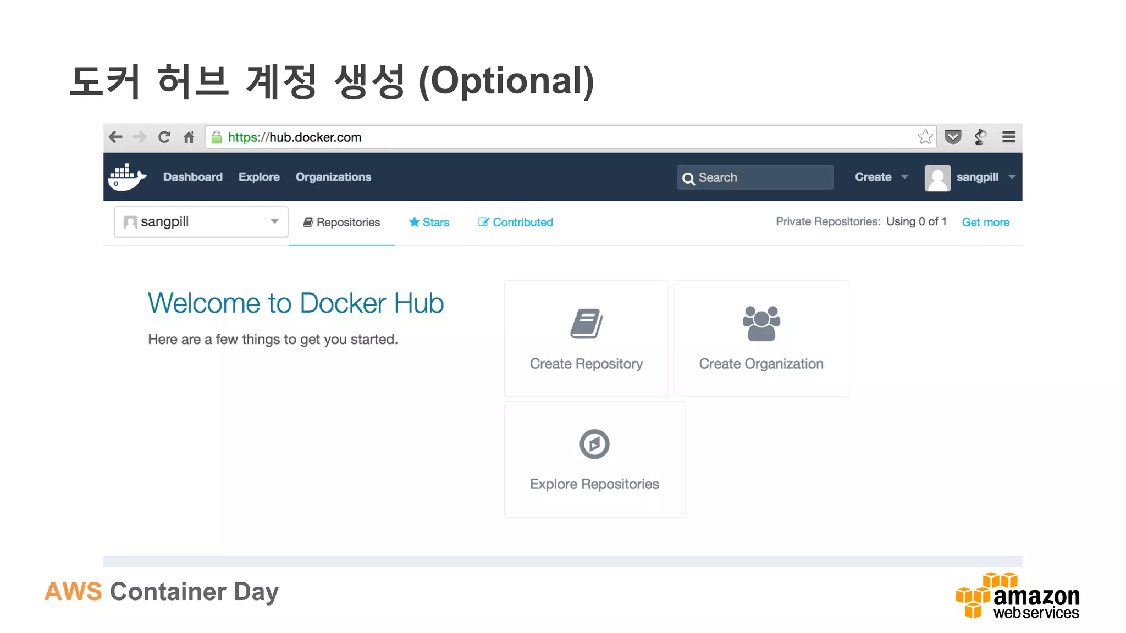Expand the Create dropdown menu

click(881, 177)
